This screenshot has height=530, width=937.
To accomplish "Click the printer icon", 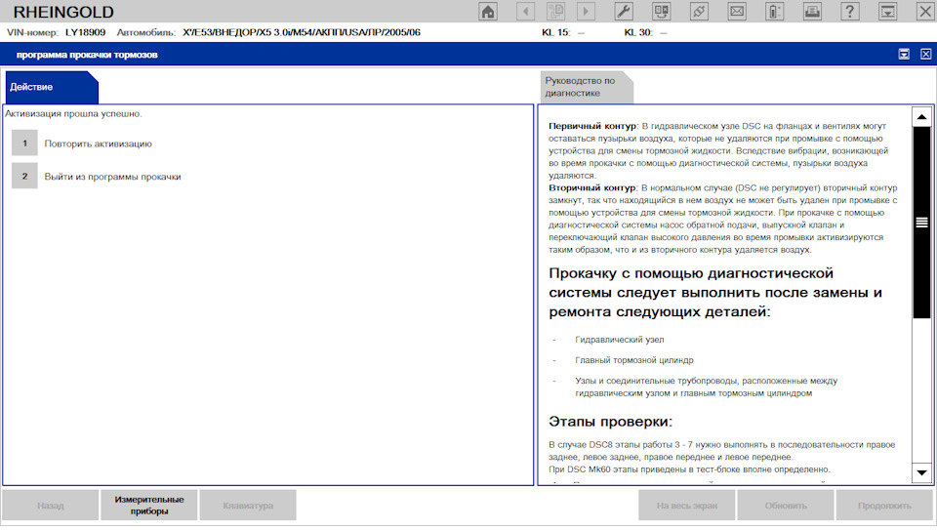I will [812, 12].
